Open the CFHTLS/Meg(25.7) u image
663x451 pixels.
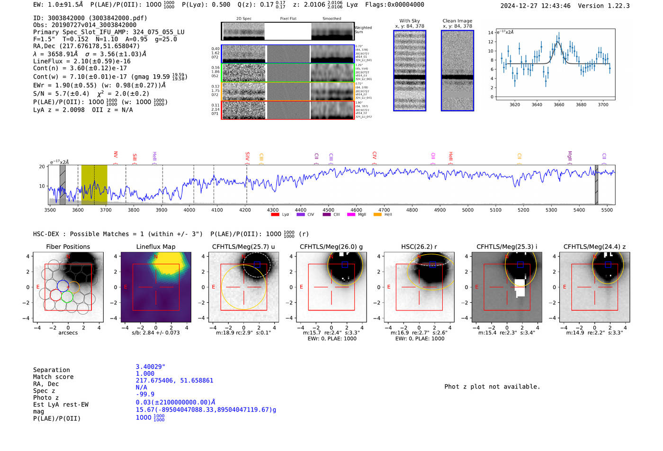243,287
